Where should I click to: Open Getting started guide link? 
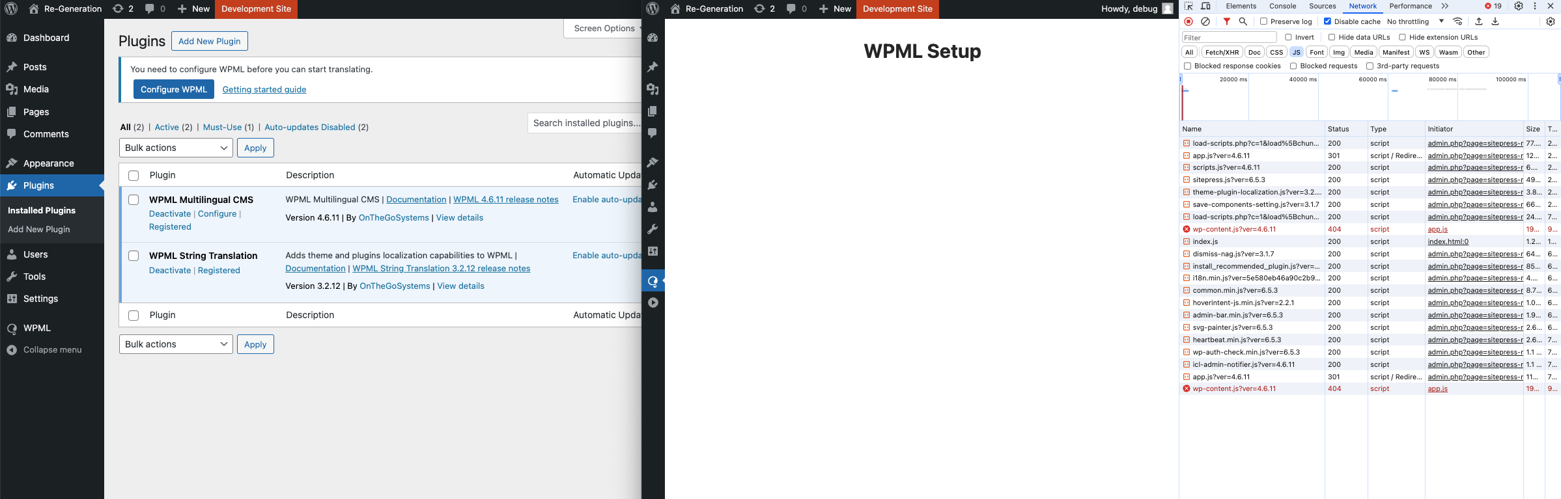(x=264, y=89)
